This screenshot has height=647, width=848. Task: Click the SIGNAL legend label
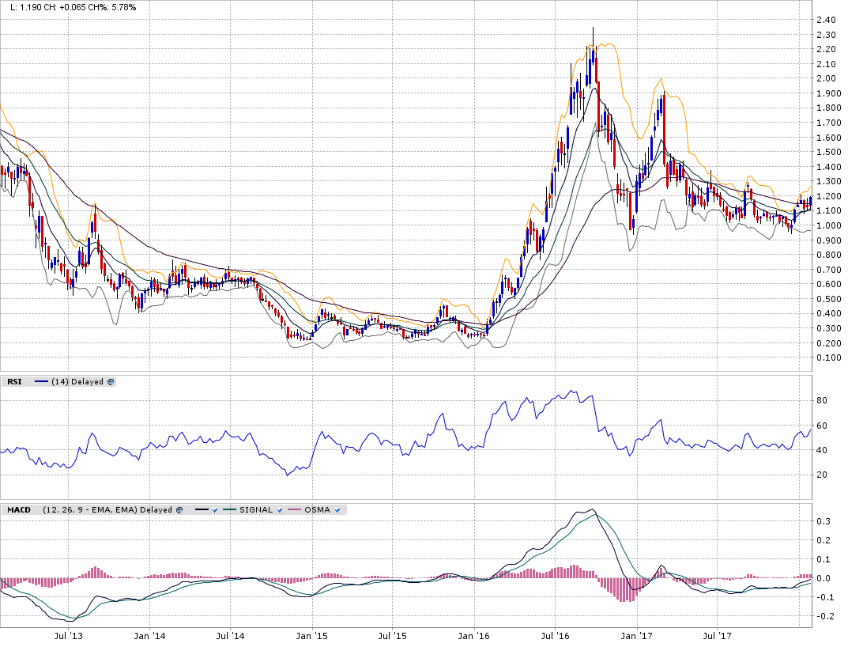255,510
